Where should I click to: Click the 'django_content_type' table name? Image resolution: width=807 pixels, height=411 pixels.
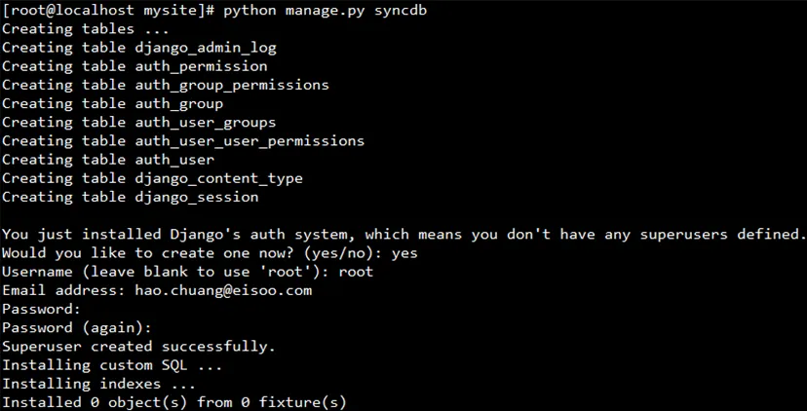pyautogui.click(x=218, y=178)
